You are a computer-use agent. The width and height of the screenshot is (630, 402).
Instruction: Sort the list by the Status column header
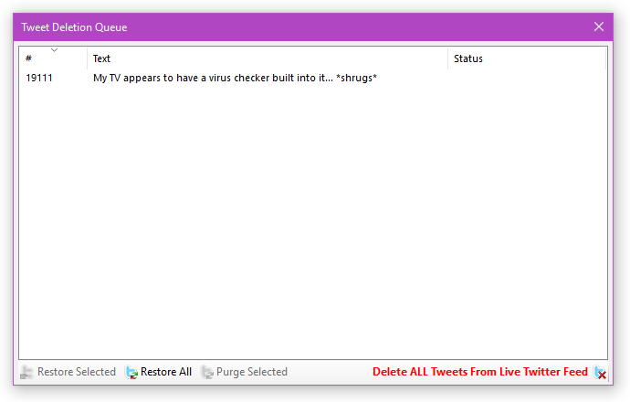[x=525, y=59]
